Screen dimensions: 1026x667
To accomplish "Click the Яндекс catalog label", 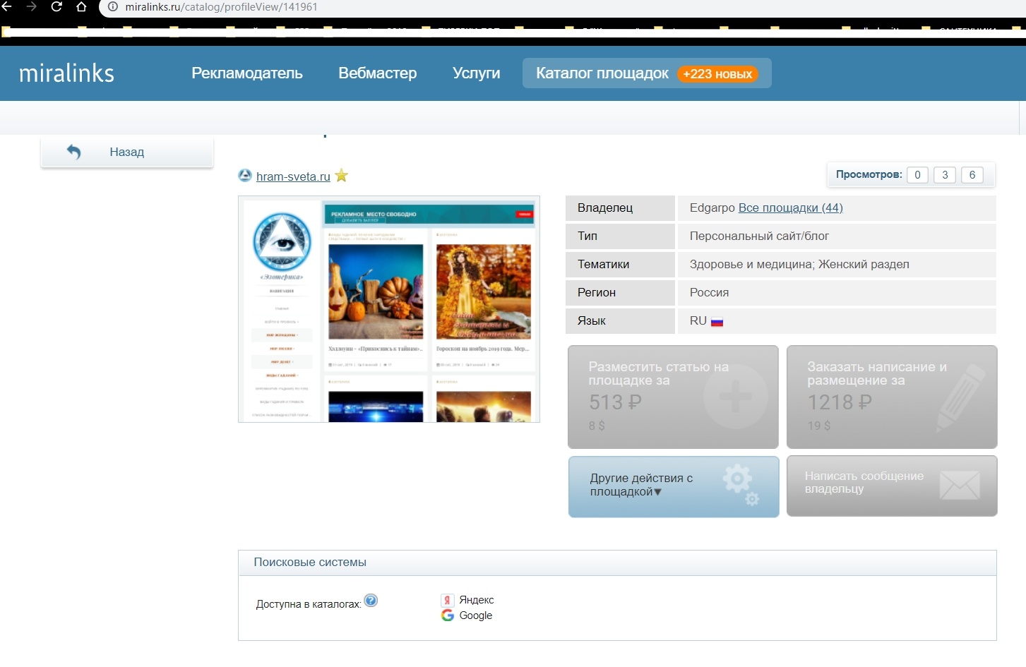I will (x=477, y=600).
